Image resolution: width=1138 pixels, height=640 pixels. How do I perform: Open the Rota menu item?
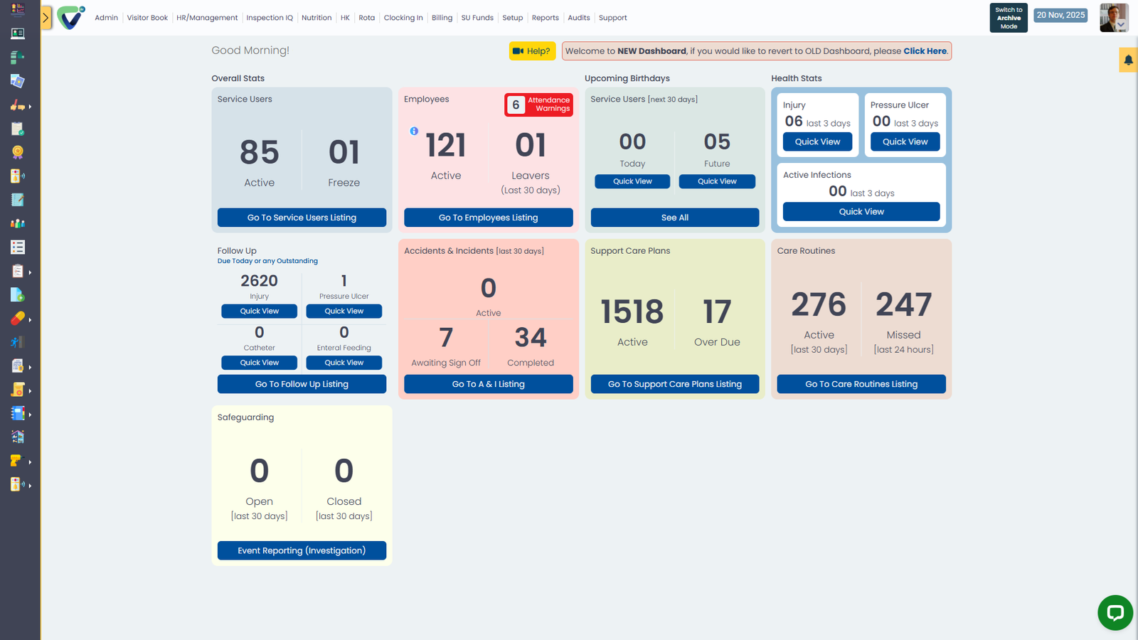[x=366, y=17]
